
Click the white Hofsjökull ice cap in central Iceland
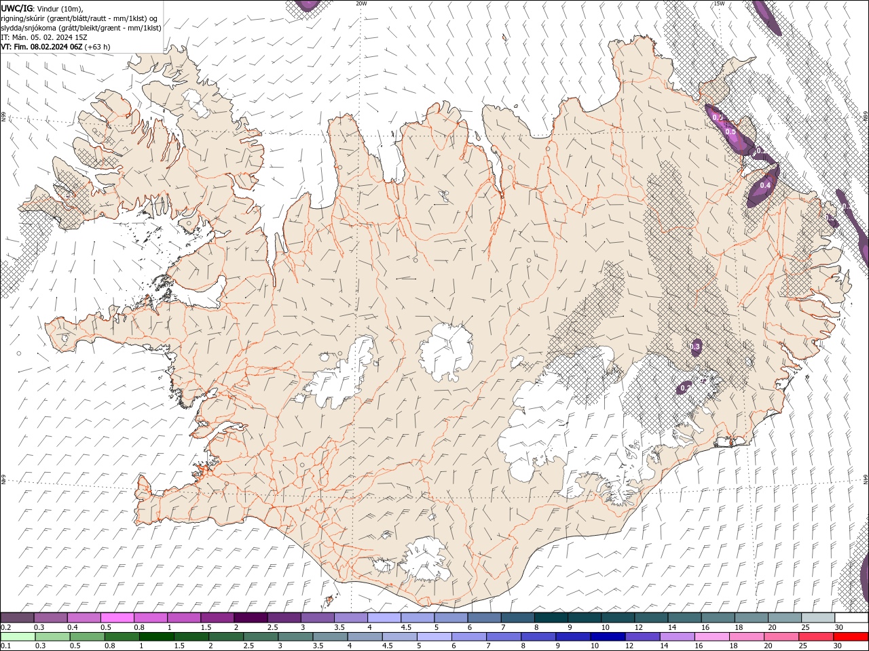coord(446,353)
